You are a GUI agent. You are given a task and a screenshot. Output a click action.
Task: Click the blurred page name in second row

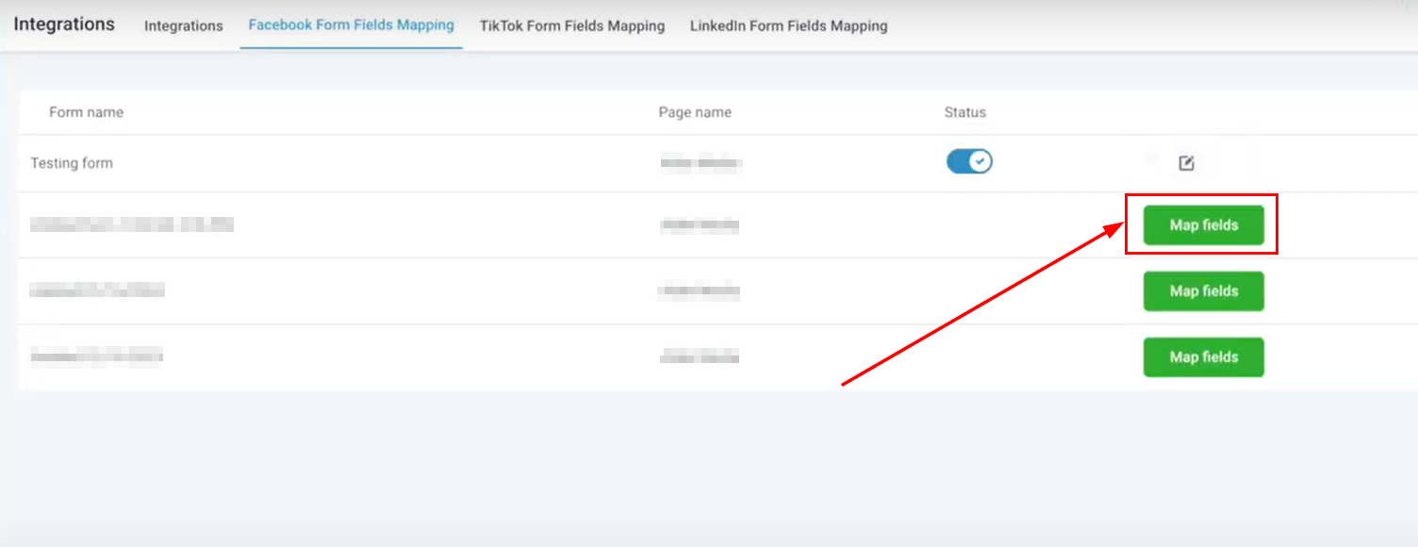coord(700,225)
